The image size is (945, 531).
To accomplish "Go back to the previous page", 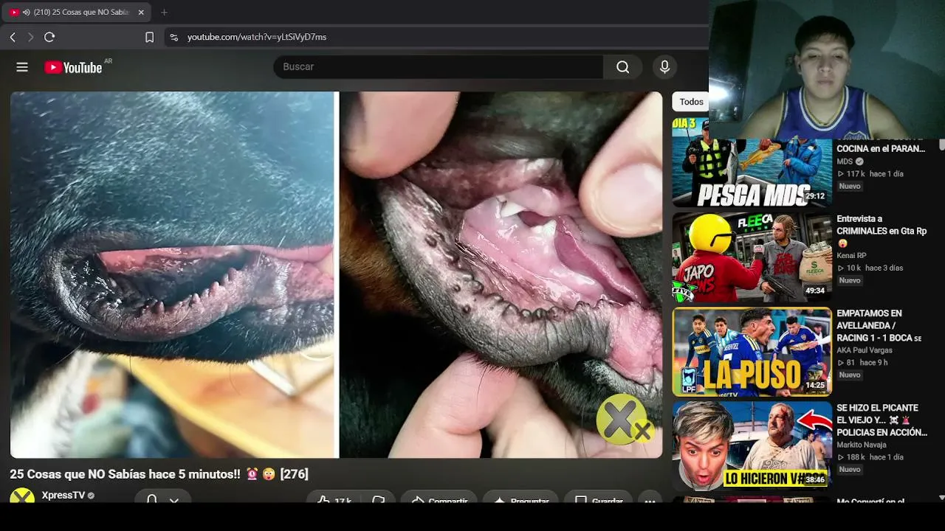I will [13, 37].
